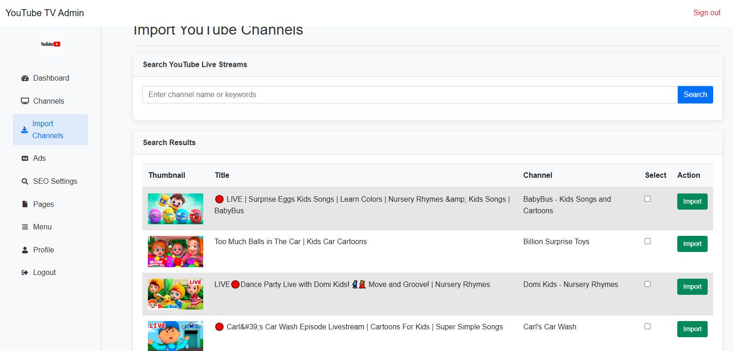Viewport: 733px width, 351px height.
Task: Select the Carl's Car Wash checkbox
Action: [x=647, y=327]
